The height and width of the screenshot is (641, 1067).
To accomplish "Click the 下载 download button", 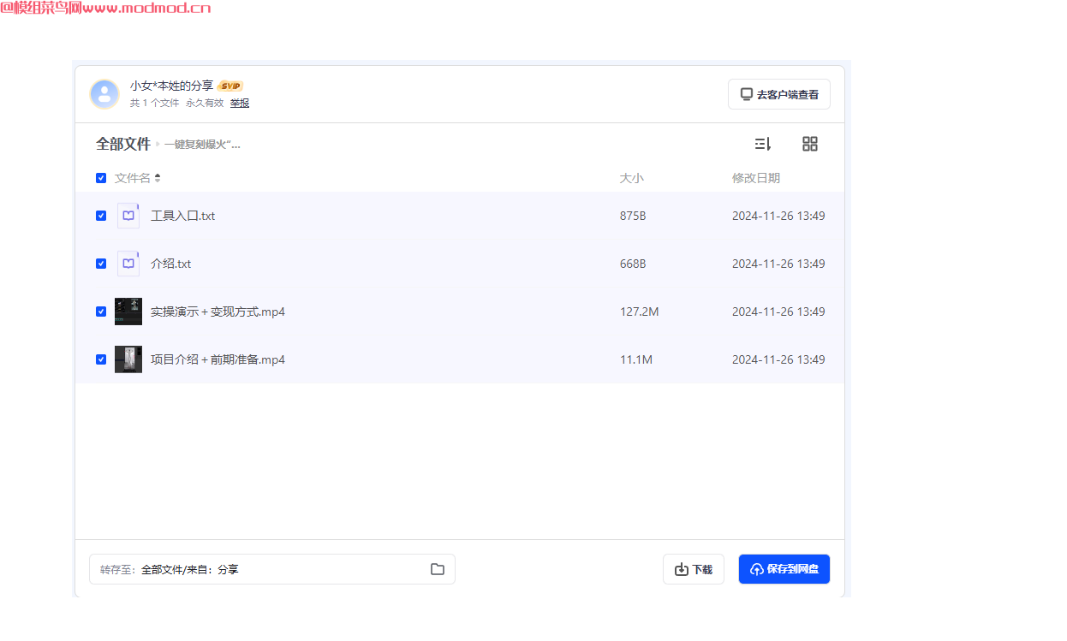I will click(x=694, y=569).
